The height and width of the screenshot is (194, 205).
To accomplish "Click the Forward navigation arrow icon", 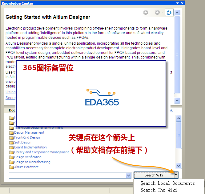I will [x=157, y=12].
